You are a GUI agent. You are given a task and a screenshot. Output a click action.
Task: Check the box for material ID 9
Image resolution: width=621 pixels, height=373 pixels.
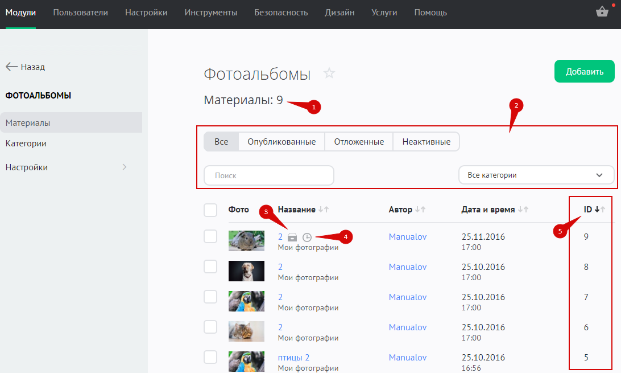coord(210,236)
